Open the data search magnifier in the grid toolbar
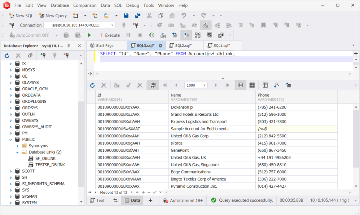 coord(276,85)
